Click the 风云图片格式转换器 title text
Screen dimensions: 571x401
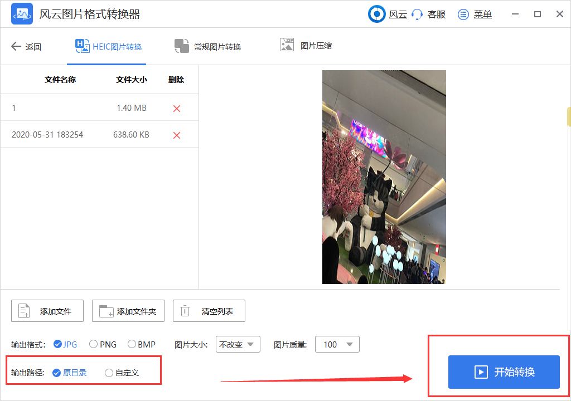[90, 14]
